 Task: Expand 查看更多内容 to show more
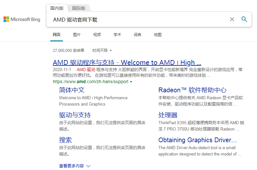pos(75,166)
